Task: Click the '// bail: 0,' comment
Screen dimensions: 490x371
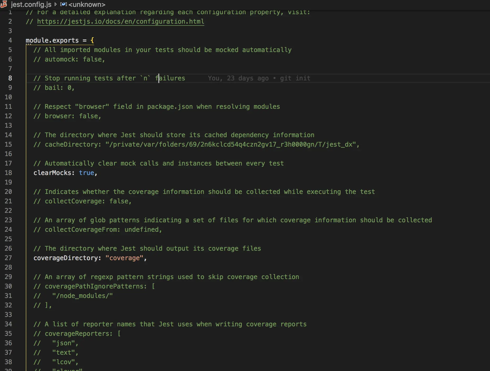Action: click(54, 88)
